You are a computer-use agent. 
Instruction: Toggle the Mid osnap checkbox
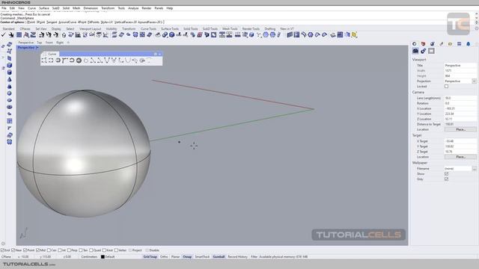(x=38, y=250)
